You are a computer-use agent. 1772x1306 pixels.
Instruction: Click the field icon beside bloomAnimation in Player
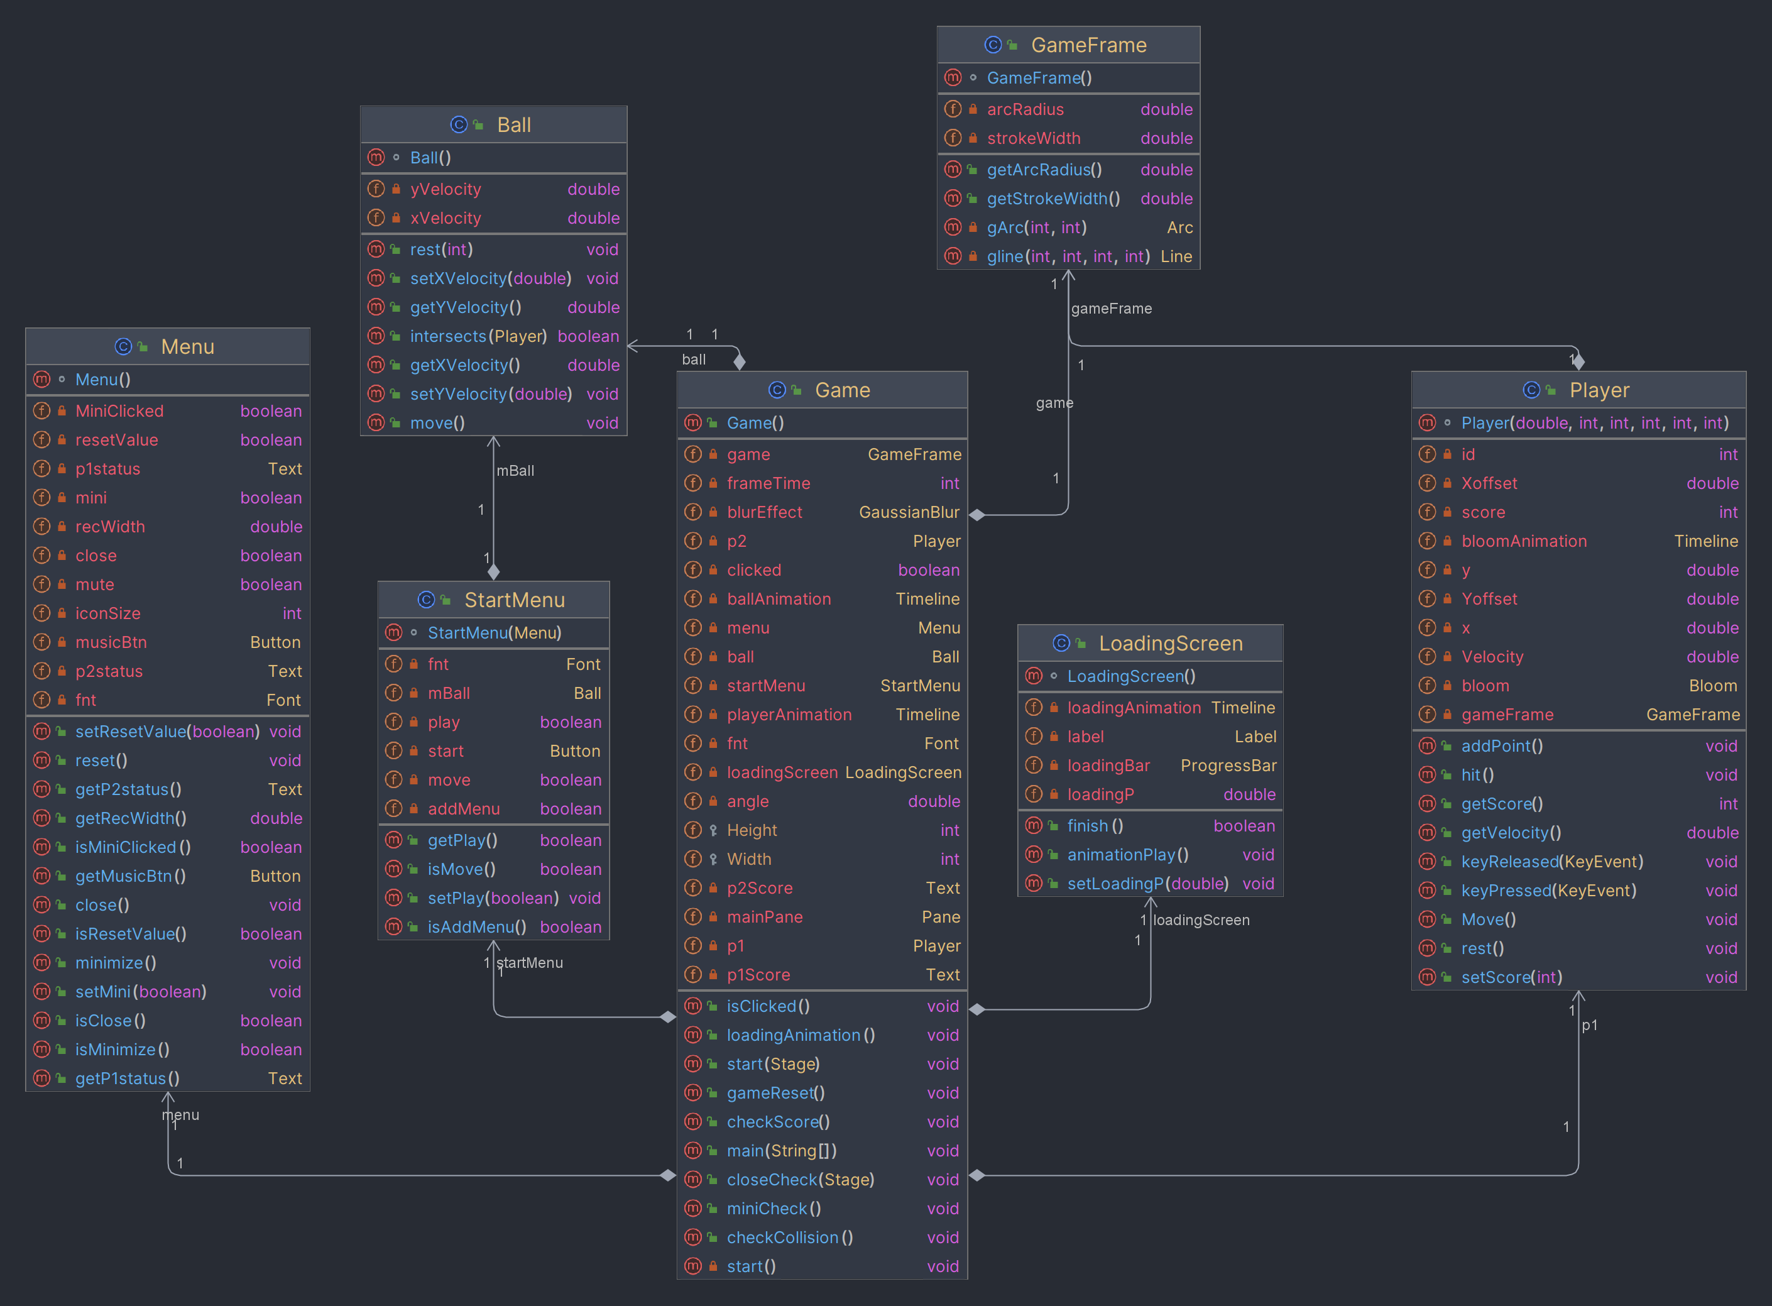click(1428, 541)
